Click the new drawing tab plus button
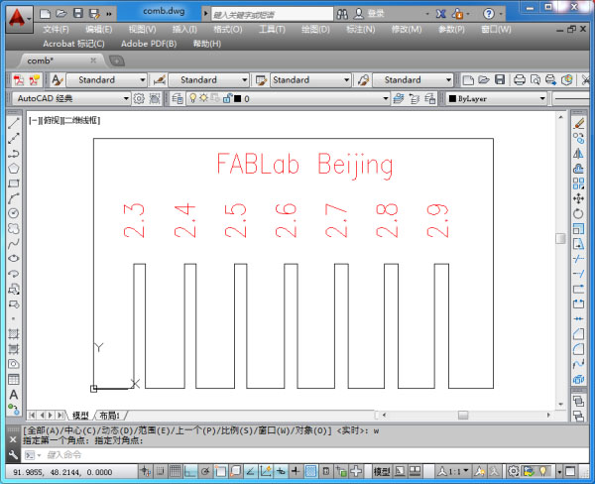Screen dimensions: 595x484 tap(116, 60)
